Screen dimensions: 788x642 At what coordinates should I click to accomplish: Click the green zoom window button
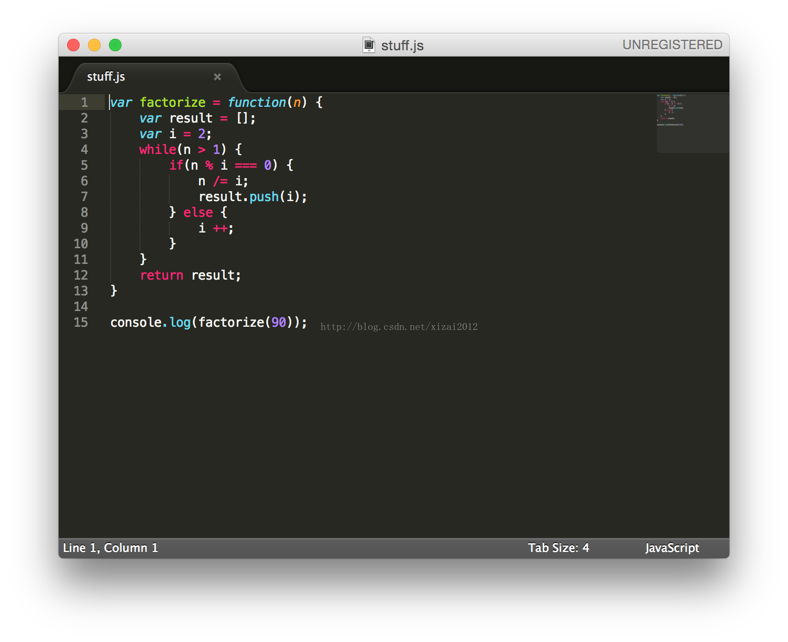click(x=115, y=45)
